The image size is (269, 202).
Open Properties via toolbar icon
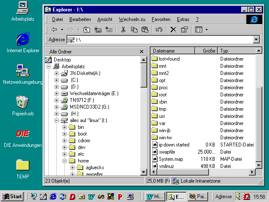185,30
